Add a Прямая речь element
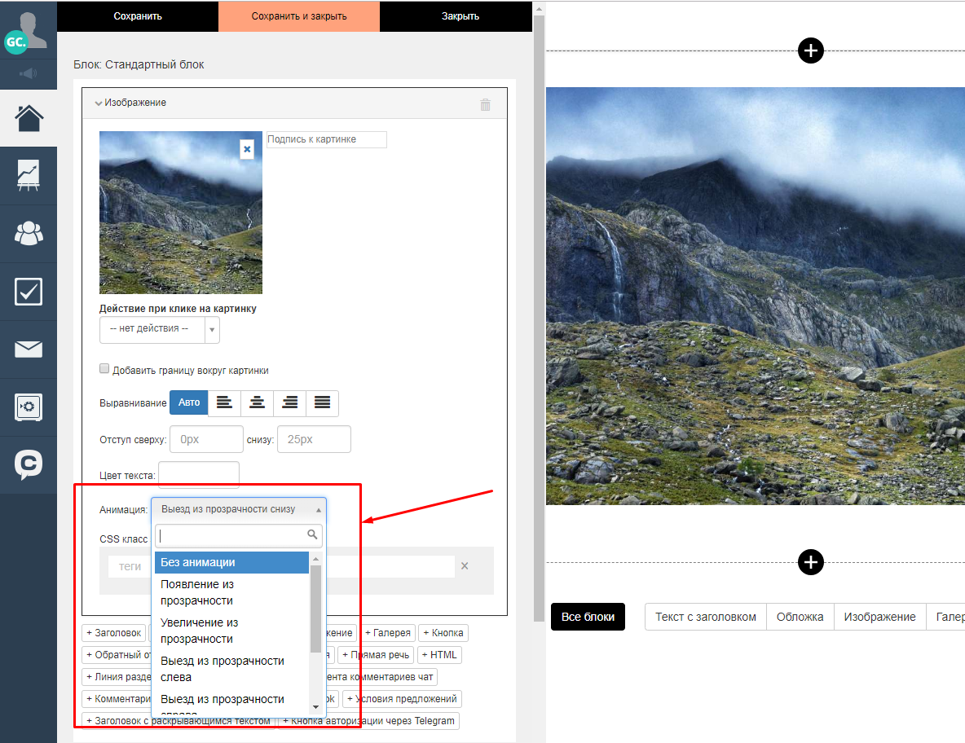 376,655
